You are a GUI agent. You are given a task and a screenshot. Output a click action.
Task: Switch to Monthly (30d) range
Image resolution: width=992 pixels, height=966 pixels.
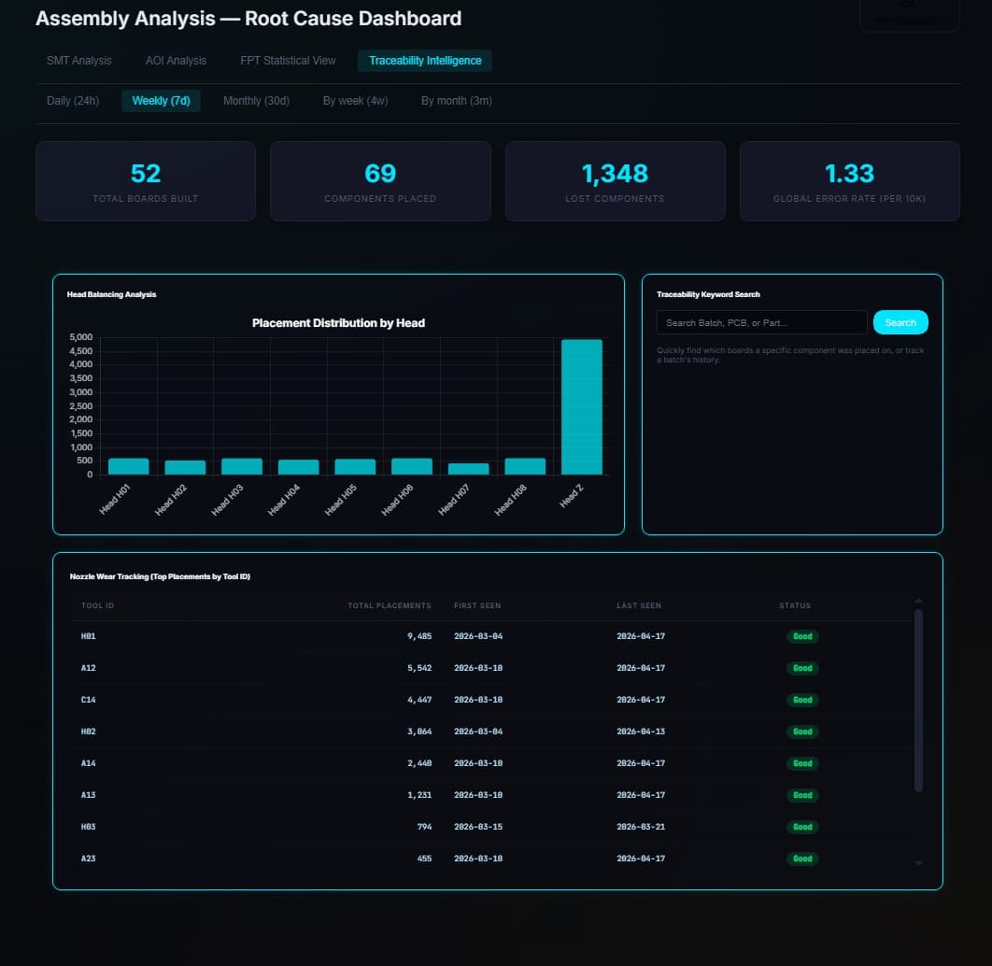pyautogui.click(x=256, y=101)
